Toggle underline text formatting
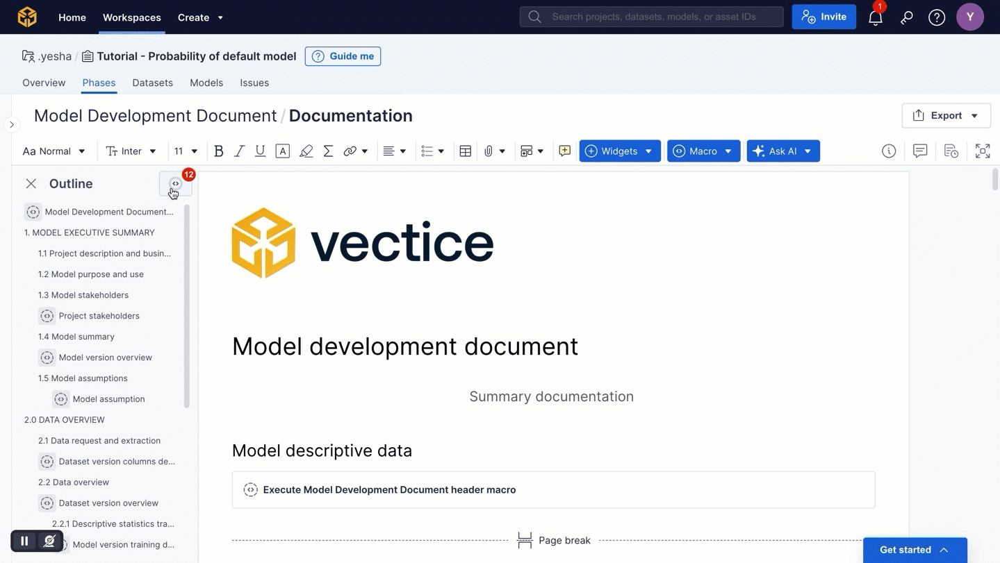 coord(260,151)
